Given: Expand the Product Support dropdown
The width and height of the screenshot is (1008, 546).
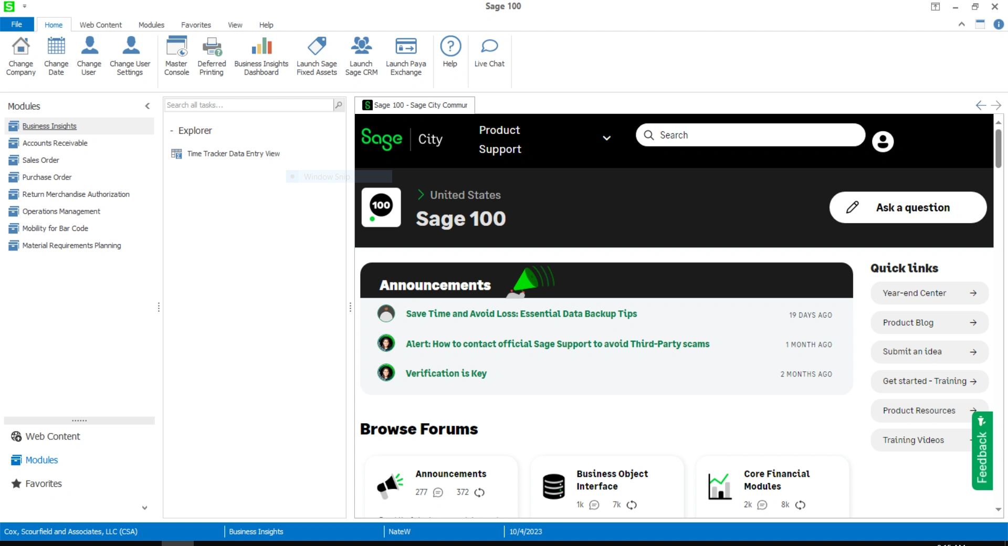Looking at the screenshot, I should [x=607, y=138].
